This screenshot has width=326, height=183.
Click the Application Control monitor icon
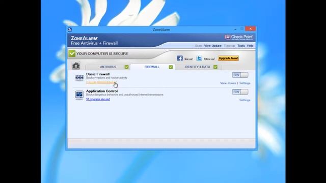[79, 95]
